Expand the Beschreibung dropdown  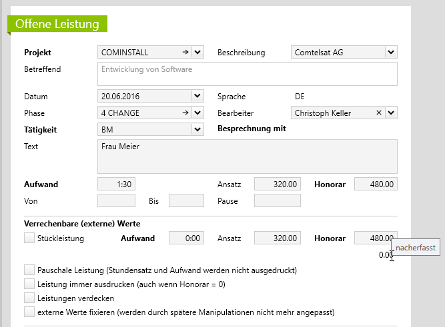[x=391, y=52]
